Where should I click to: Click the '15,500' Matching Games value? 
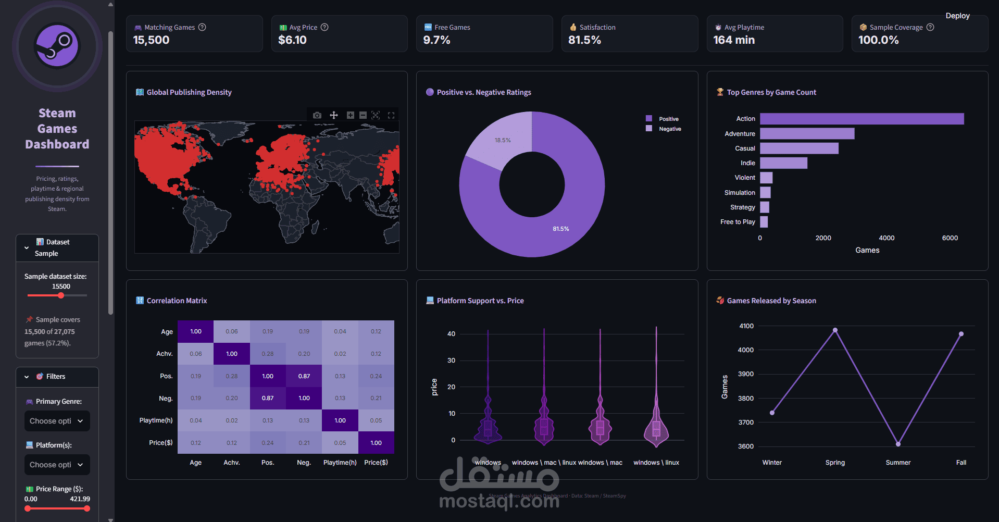tap(151, 40)
